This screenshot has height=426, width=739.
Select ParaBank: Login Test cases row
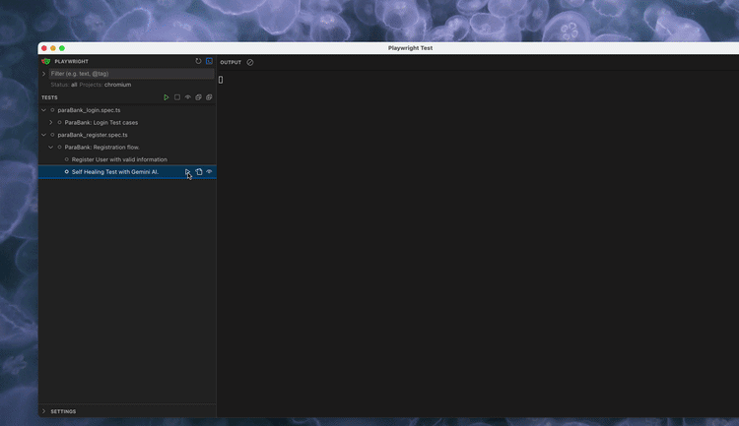101,122
